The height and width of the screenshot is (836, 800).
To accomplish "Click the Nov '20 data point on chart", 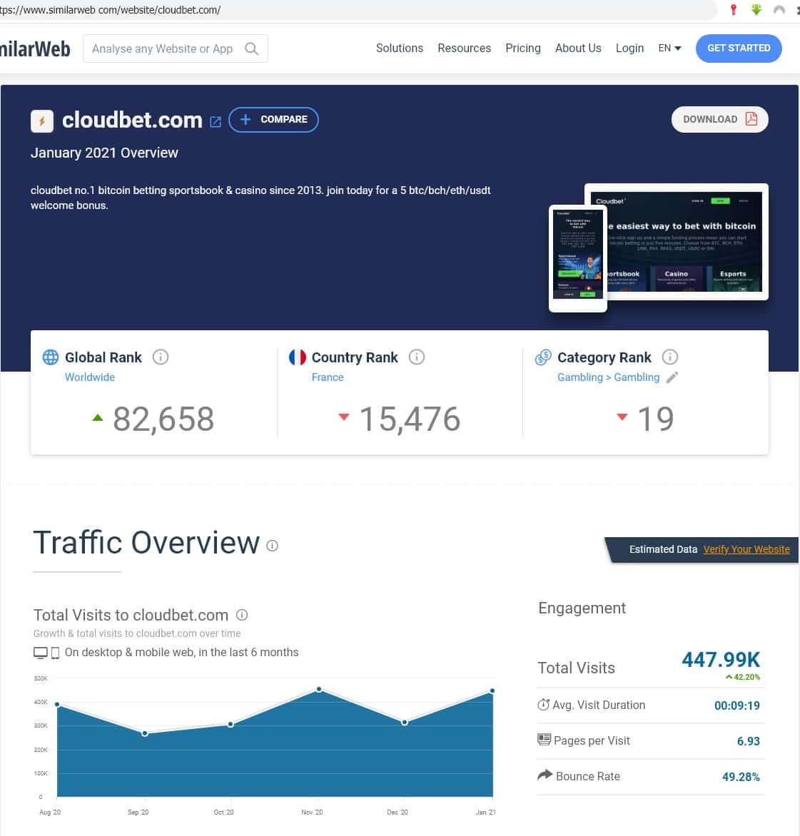I will point(319,689).
